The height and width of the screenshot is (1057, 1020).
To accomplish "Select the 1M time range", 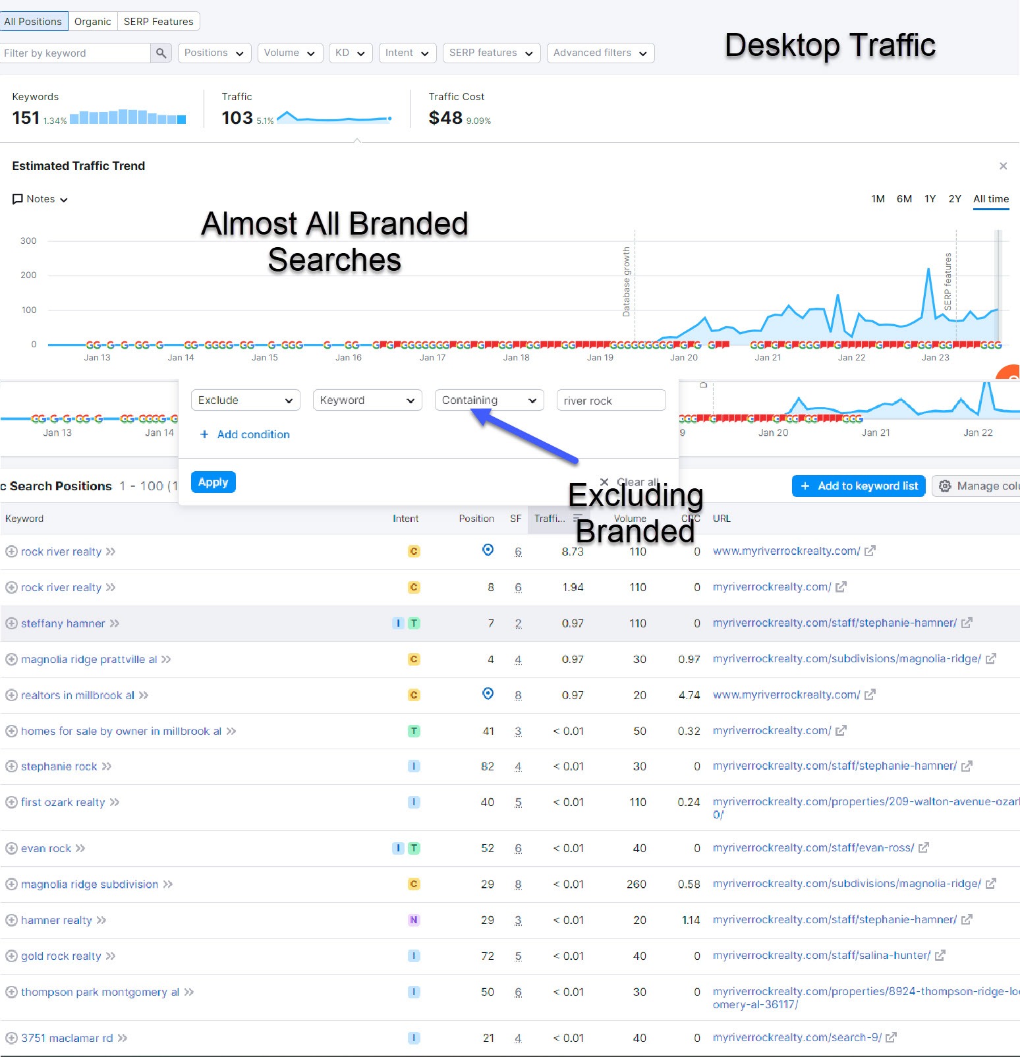I will (x=878, y=199).
